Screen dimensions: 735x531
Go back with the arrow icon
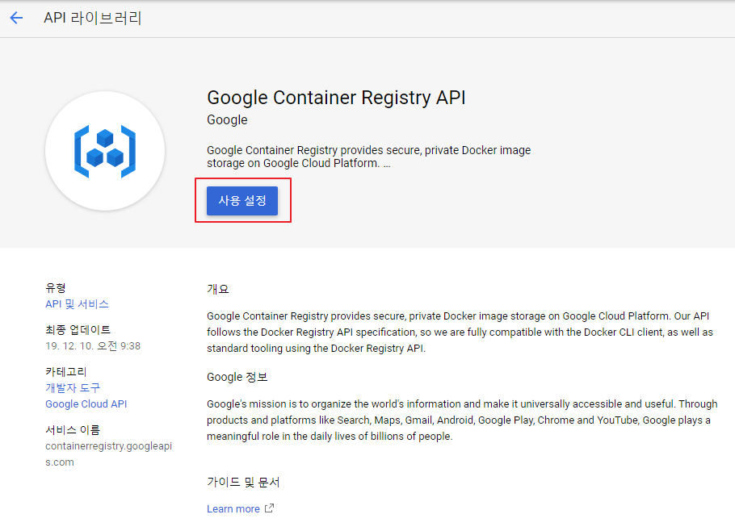pyautogui.click(x=16, y=18)
